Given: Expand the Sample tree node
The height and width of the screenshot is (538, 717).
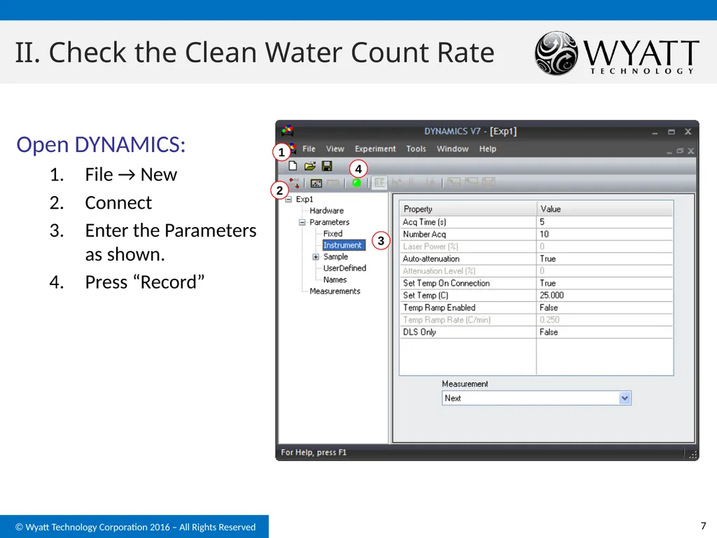Looking at the screenshot, I should pos(316,257).
